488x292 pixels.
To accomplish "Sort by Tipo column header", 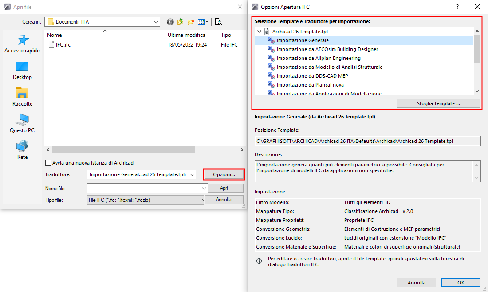I will click(x=232, y=35).
